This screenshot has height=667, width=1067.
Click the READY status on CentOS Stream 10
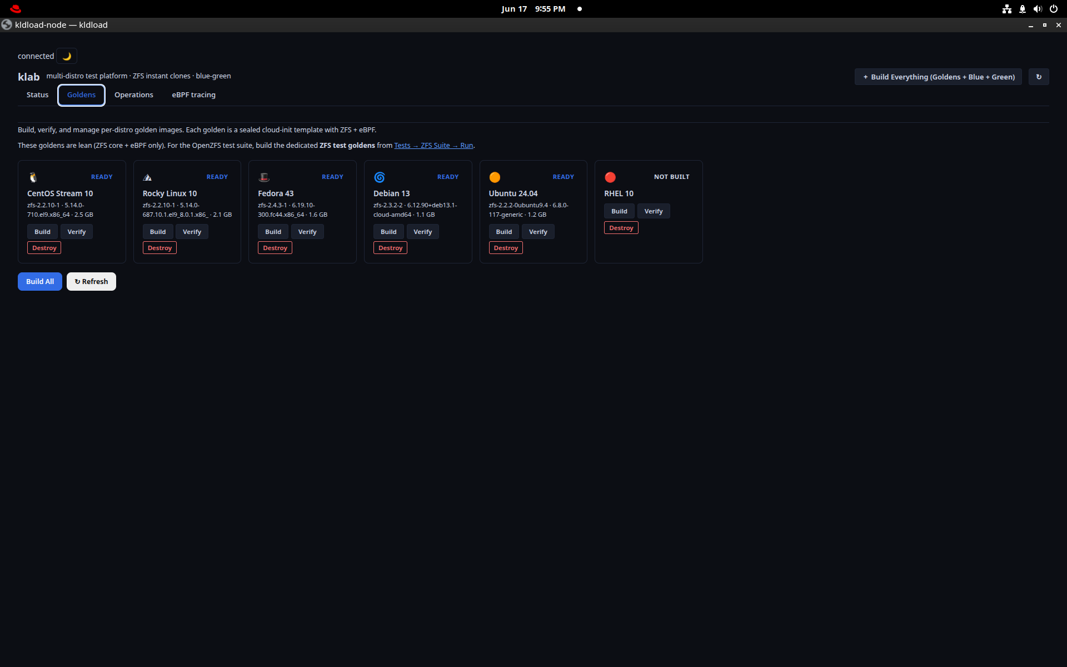point(102,177)
